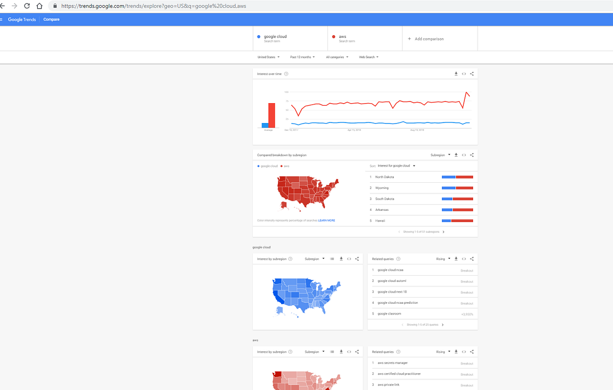Follow the LEARN MORE link
This screenshot has height=390, width=613.
coord(327,221)
